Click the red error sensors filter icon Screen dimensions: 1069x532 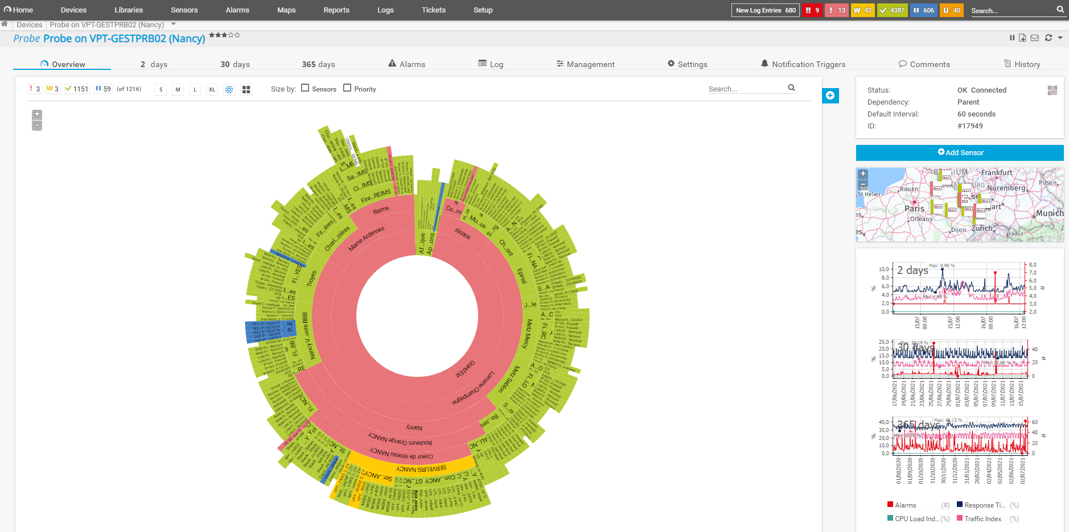point(34,89)
